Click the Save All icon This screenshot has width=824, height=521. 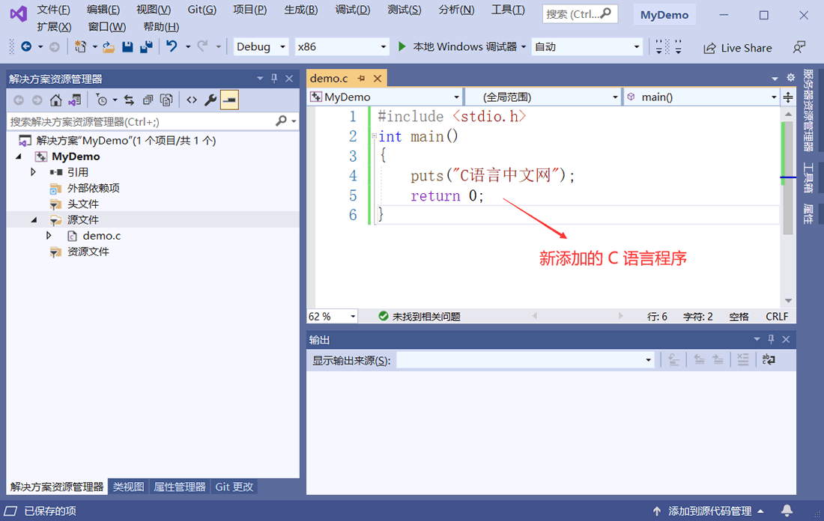pyautogui.click(x=146, y=46)
